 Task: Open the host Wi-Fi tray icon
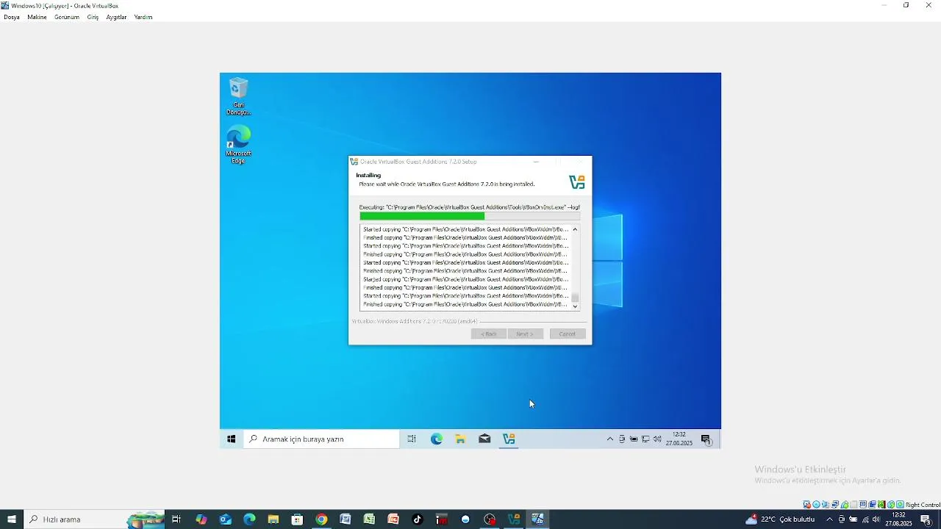pyautogui.click(x=865, y=519)
